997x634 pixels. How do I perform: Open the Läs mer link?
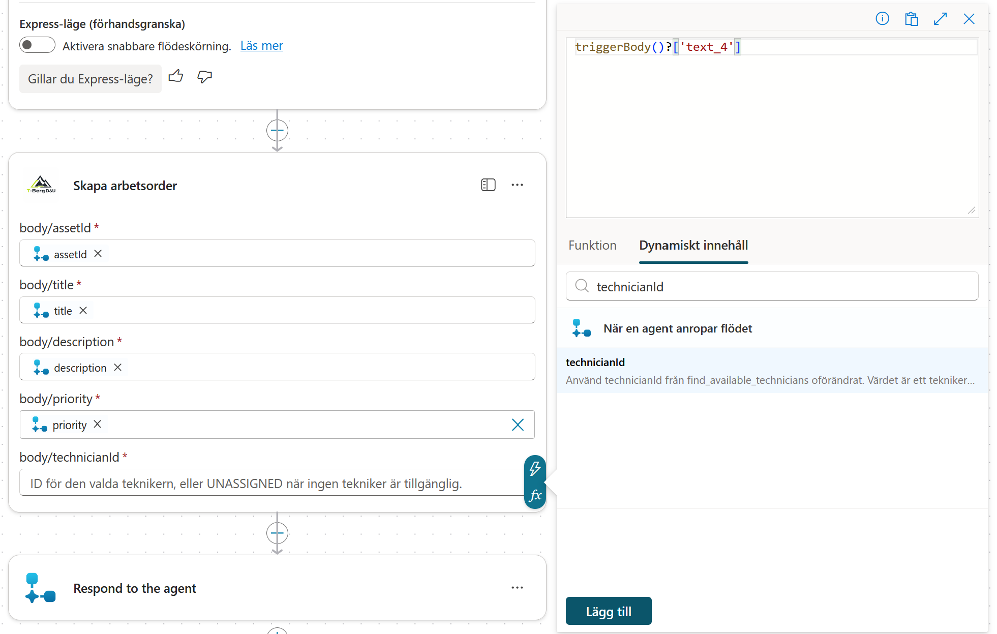[x=261, y=46]
